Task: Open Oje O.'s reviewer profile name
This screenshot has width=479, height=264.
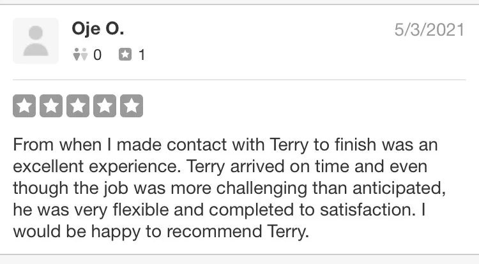Action: click(x=98, y=30)
